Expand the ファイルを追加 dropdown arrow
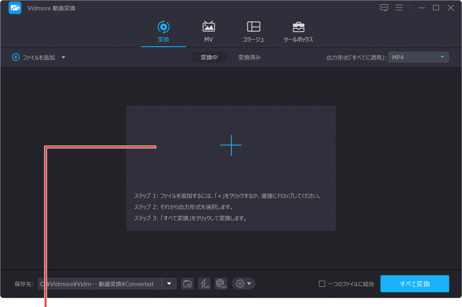Screen dimensions: 462x307 pos(63,57)
